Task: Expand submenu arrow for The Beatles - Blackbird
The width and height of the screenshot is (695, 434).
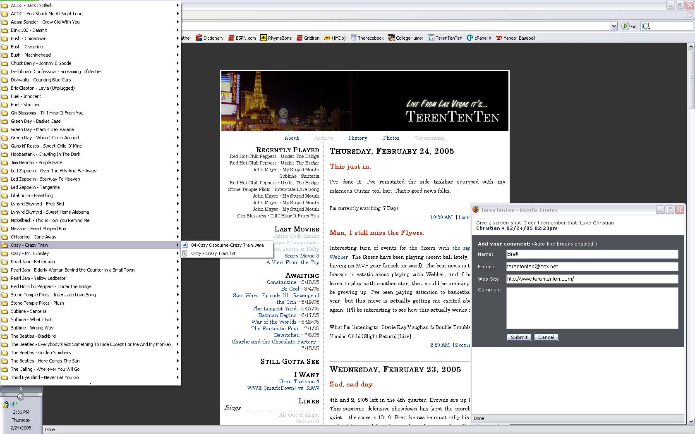Action: click(x=178, y=336)
